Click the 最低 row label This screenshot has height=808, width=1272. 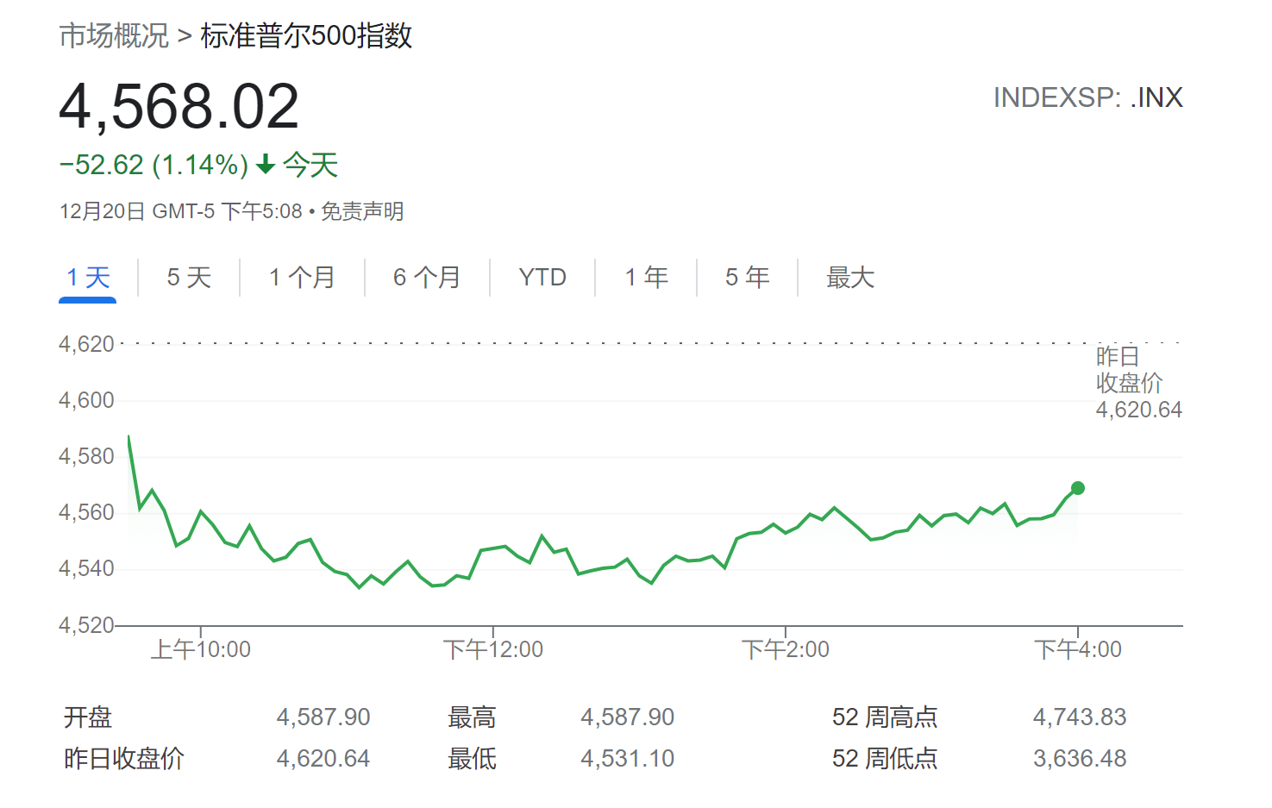(472, 758)
